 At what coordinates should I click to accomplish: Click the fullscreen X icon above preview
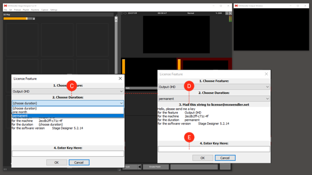pos(230,13)
